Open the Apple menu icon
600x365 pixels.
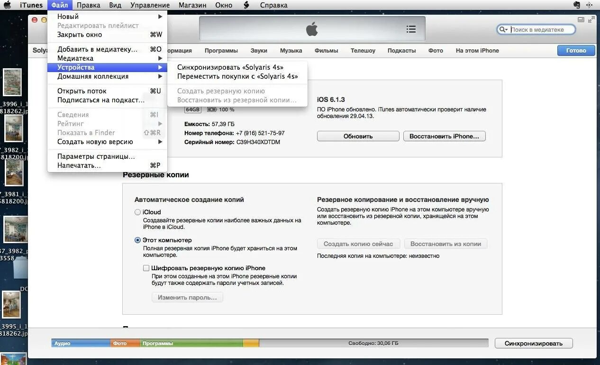8,5
